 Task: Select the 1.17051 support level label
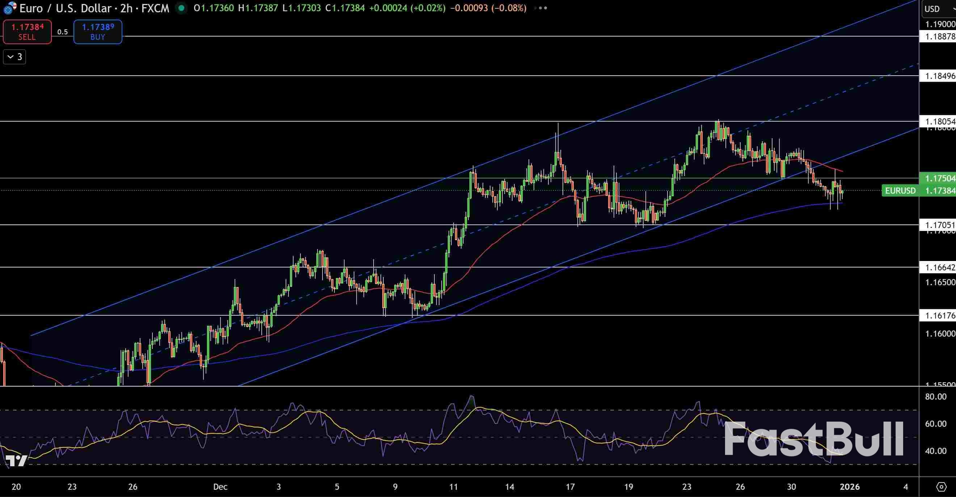click(939, 225)
